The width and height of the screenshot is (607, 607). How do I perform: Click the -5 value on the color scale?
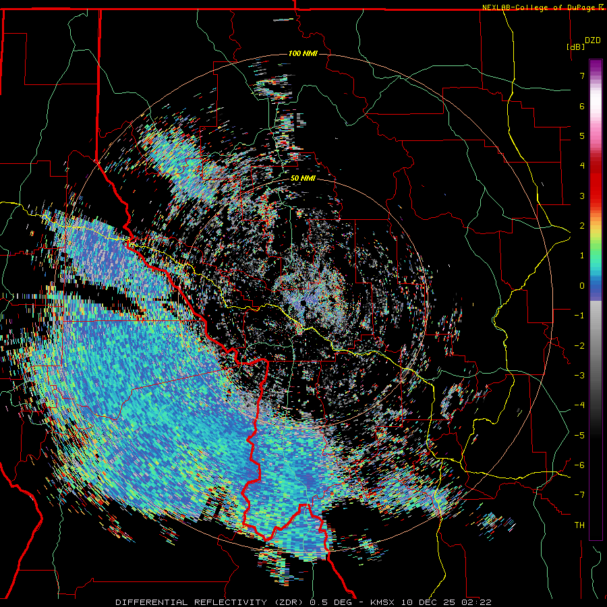(x=579, y=436)
